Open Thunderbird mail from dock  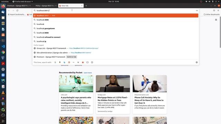(3, 12)
